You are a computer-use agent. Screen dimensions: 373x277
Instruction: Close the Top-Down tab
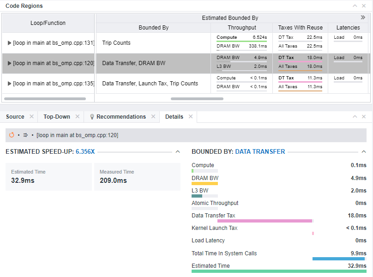tap(77, 117)
